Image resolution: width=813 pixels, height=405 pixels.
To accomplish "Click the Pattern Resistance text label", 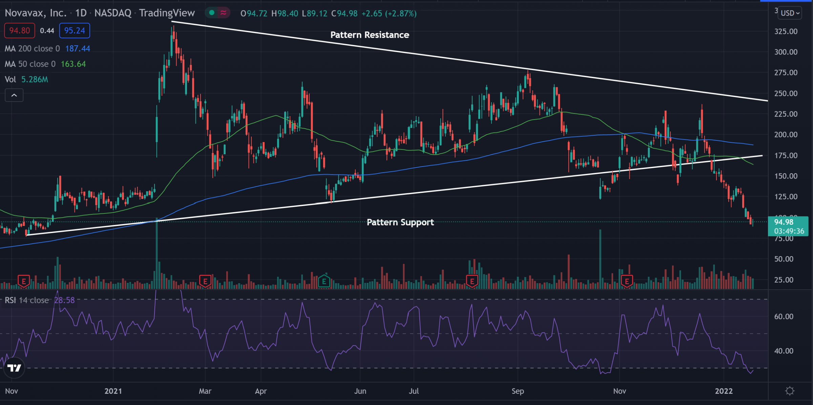I will click(x=370, y=35).
